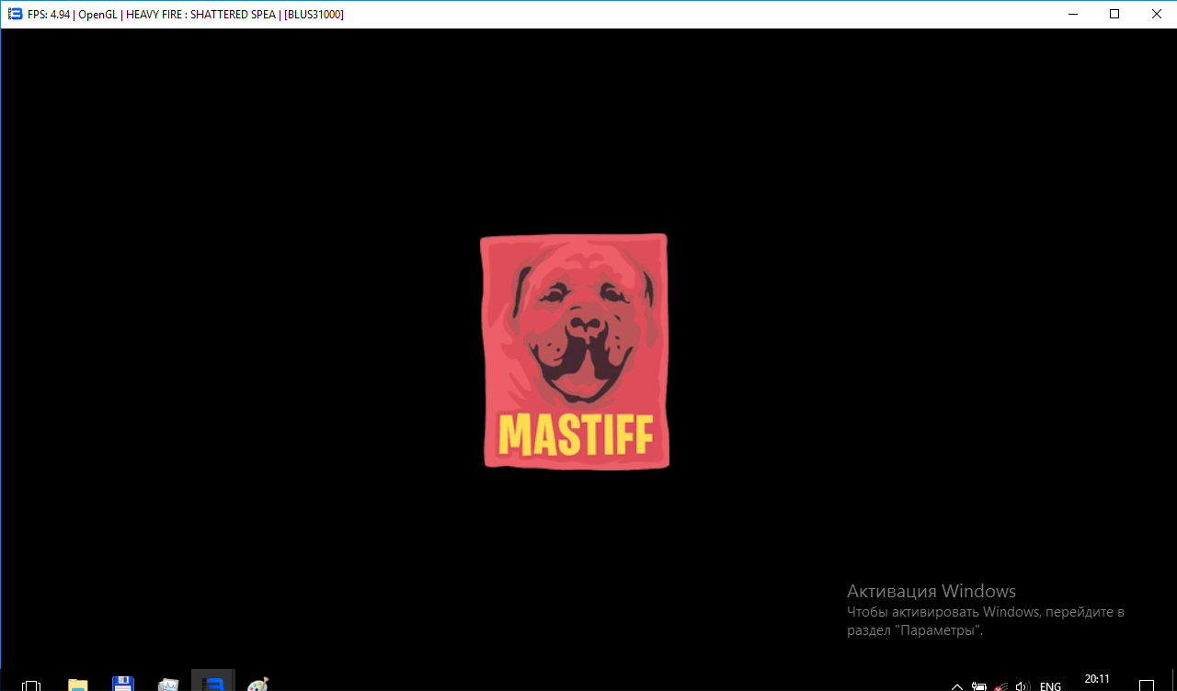
Task: Open the Action Center notifications icon
Action: coord(1147,685)
